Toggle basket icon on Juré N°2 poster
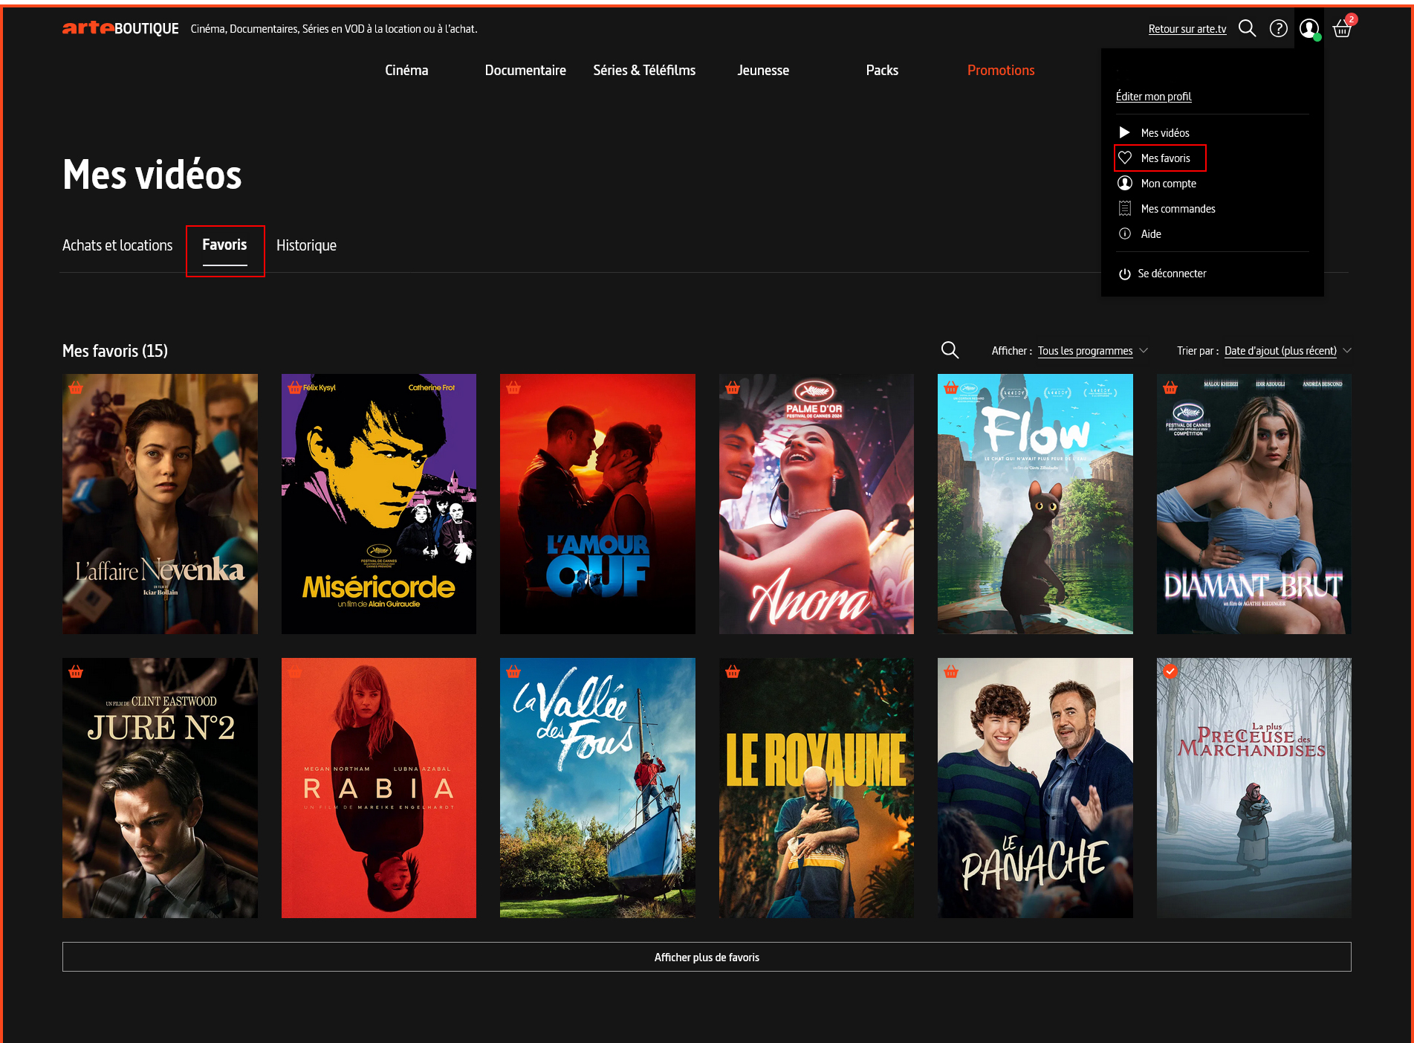Screen dimensions: 1414x1043 [x=76, y=671]
